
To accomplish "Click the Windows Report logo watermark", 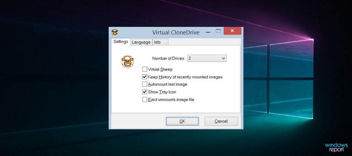I will pos(336,148).
